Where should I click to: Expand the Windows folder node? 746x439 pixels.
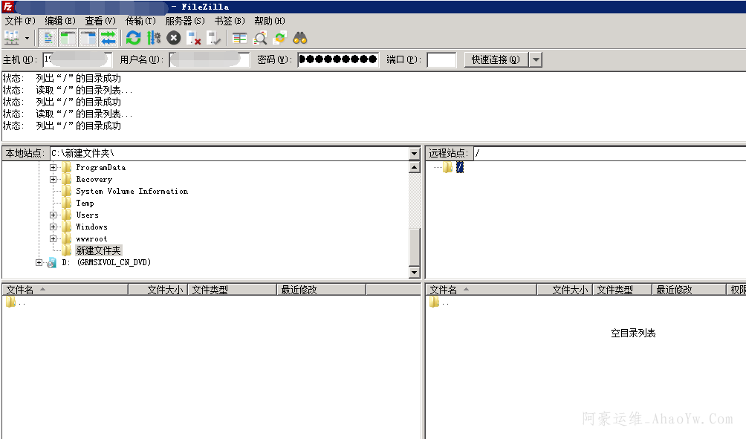pos(53,227)
